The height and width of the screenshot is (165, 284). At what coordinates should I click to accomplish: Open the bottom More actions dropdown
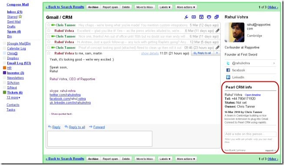tap(186, 159)
